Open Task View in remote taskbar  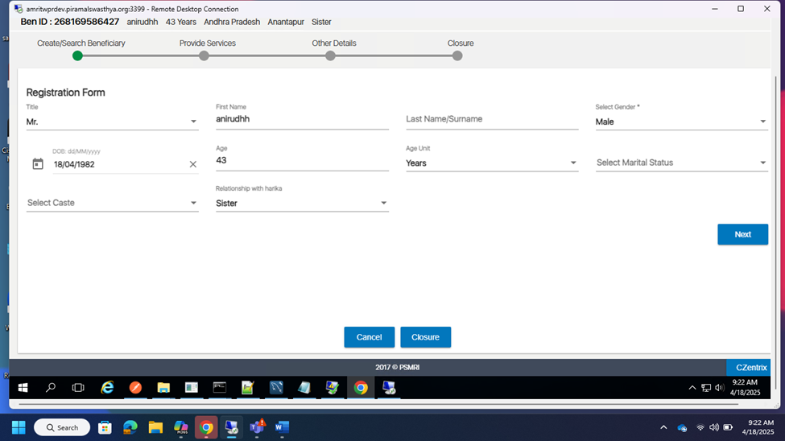(x=78, y=387)
